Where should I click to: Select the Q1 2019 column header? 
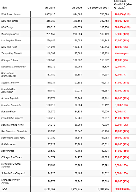tap(50, 7)
